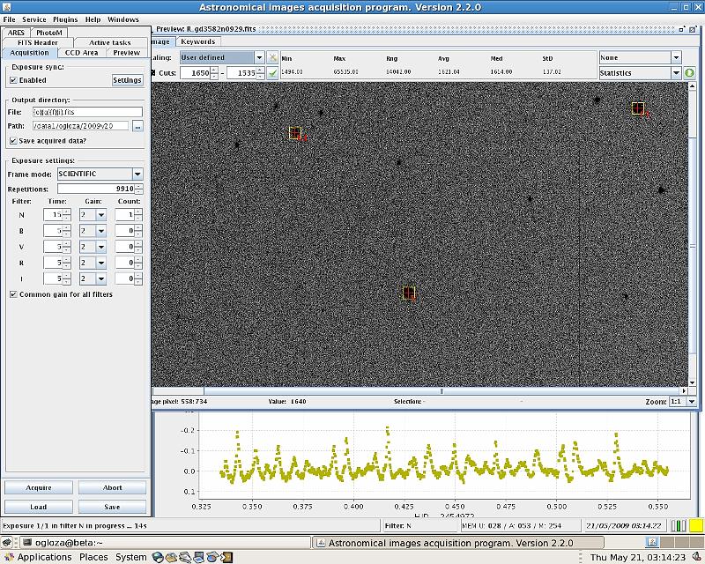705x564 pixels.
Task: Click the red marked star in the top-right of the image
Action: 638,108
